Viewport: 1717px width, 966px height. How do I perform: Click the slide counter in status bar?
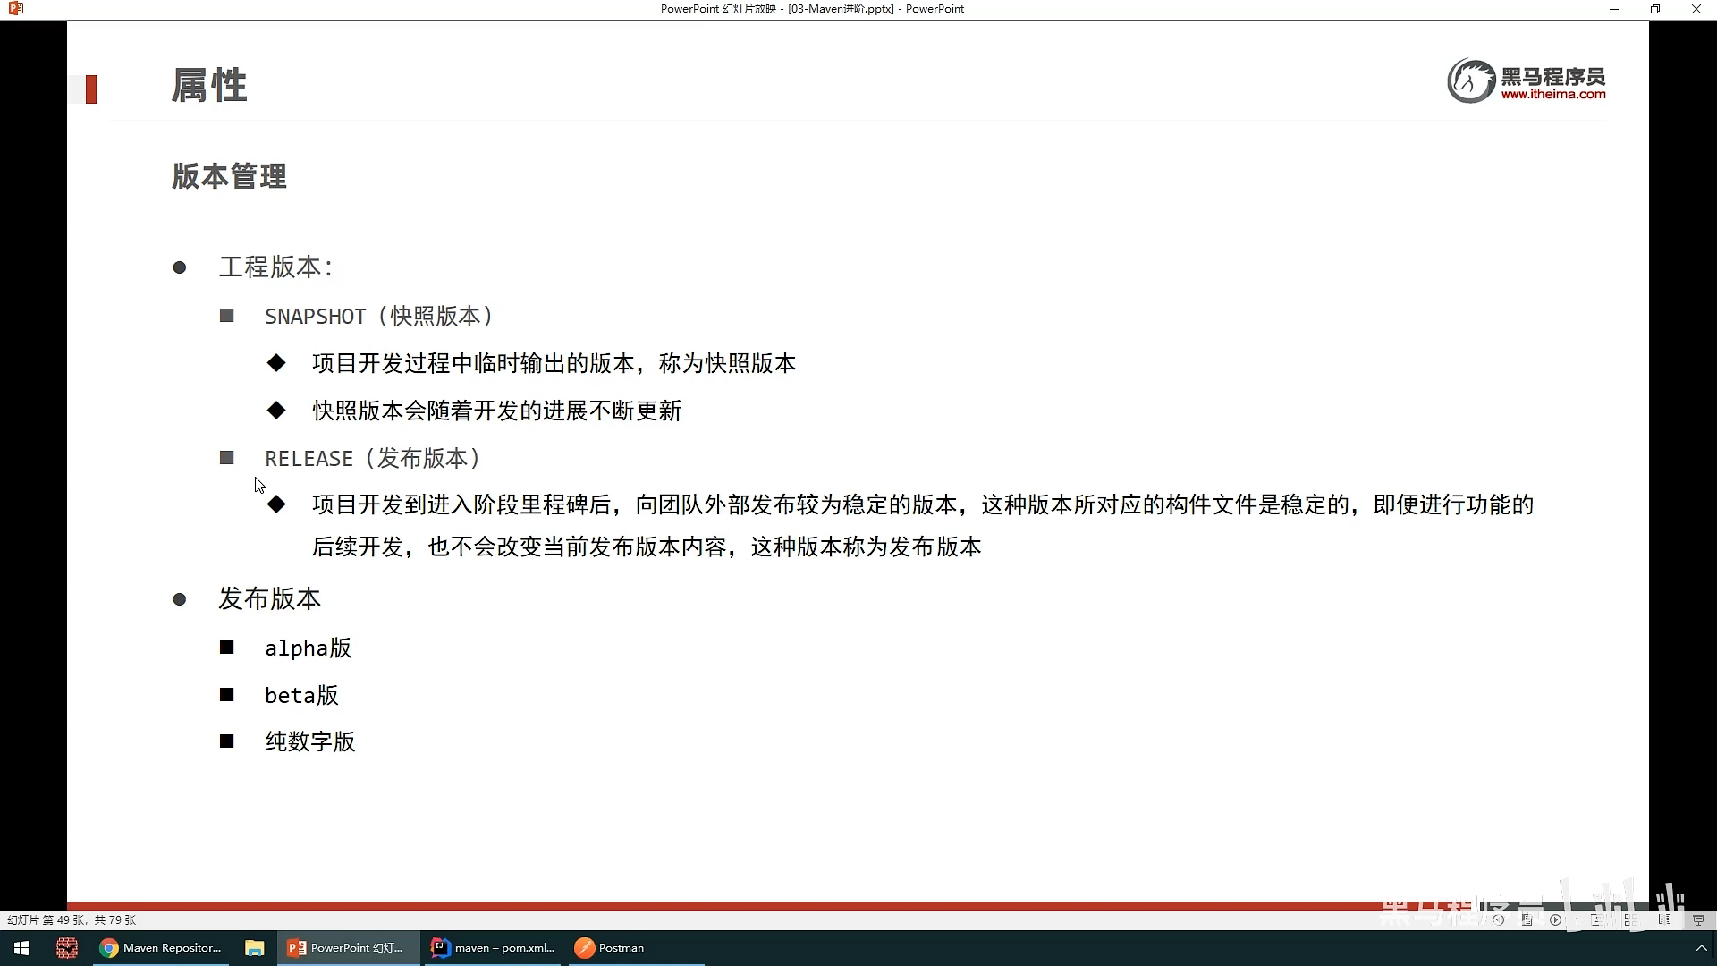pos(72,919)
